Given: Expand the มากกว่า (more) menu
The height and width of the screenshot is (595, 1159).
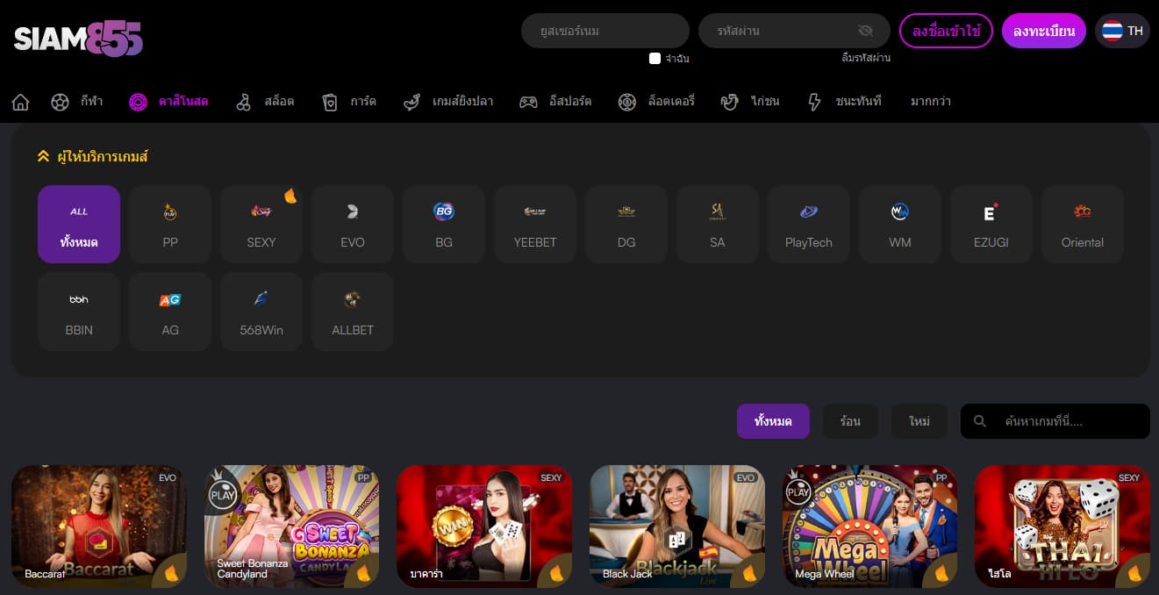Looking at the screenshot, I should pos(930,102).
